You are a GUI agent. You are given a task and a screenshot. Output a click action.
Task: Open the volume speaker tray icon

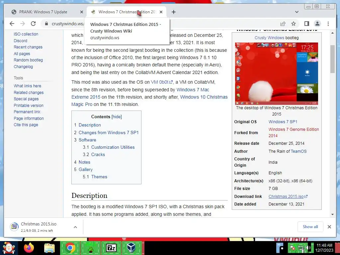click(308, 248)
